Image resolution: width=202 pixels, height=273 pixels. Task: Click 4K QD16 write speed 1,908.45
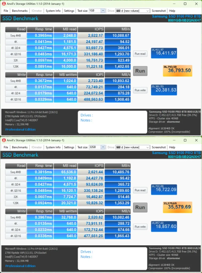coord(118,99)
